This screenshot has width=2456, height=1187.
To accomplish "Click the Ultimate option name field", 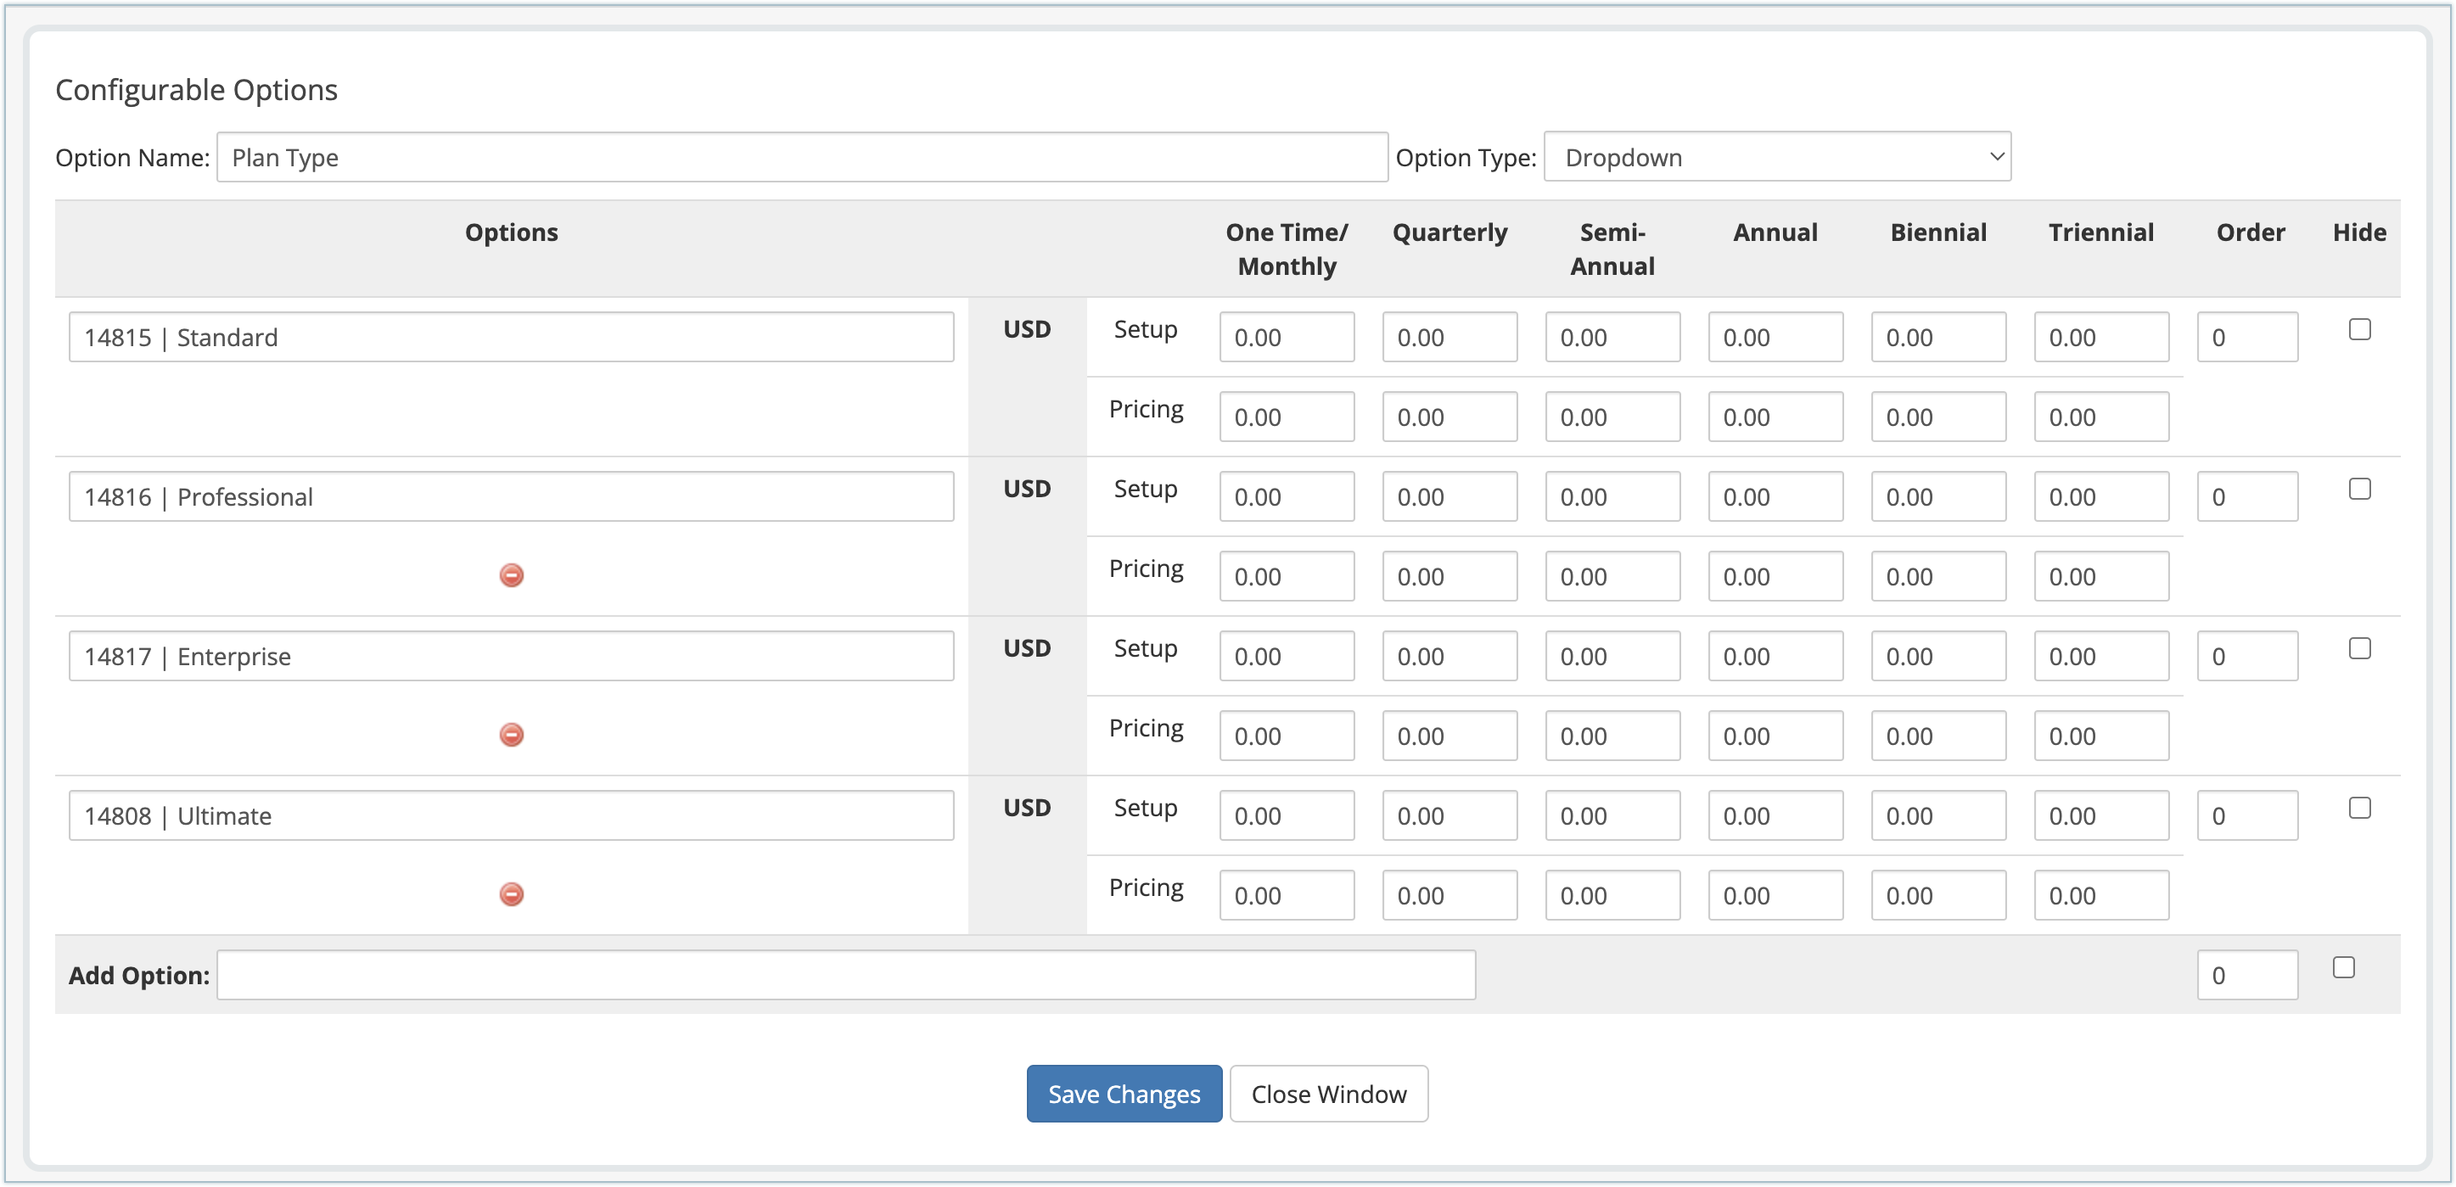I will click(510, 816).
